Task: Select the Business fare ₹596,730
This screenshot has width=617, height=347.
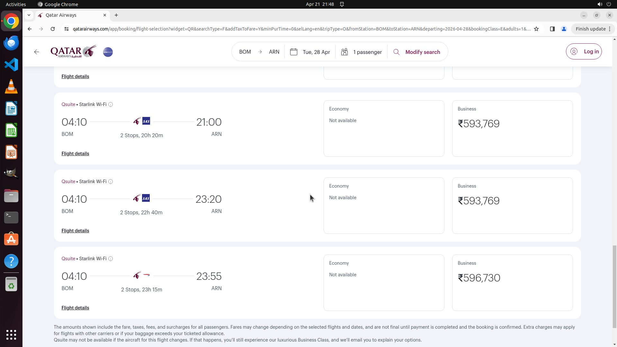Action: (512, 283)
